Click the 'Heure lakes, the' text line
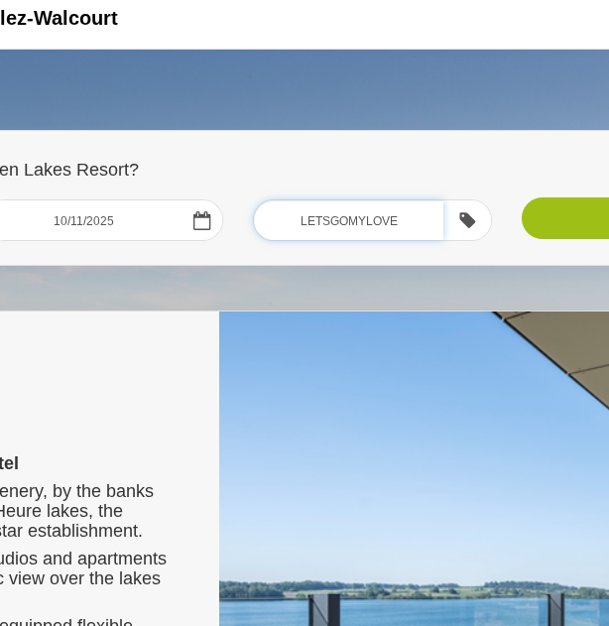609x626 pixels. click(61, 511)
